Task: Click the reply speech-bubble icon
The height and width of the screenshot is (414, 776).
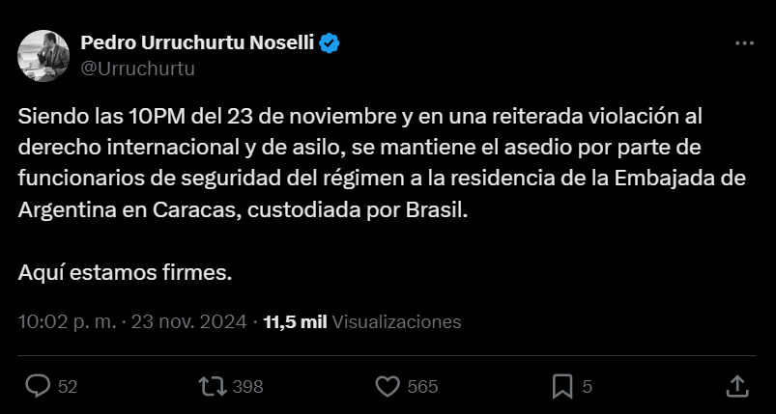Action: pos(38,386)
